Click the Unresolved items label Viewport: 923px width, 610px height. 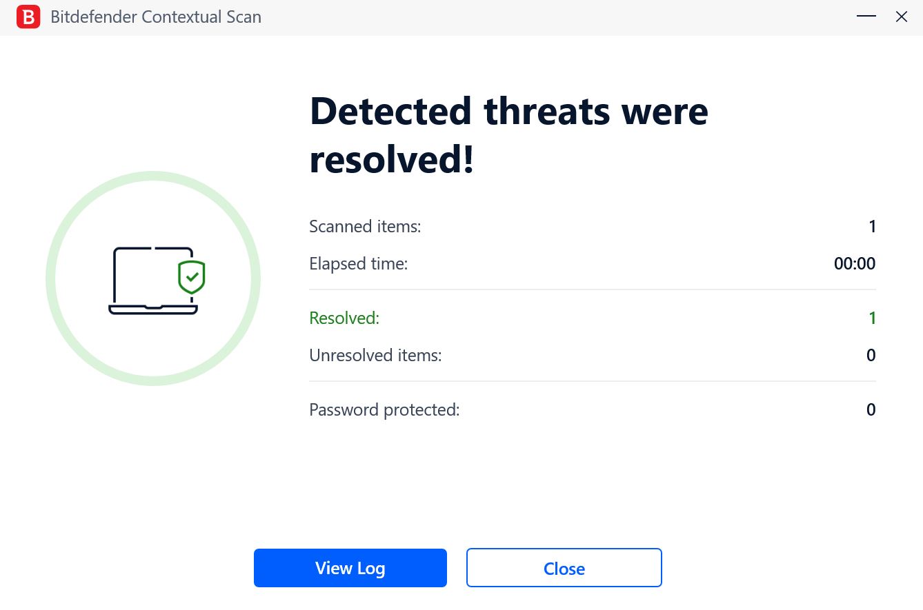(375, 355)
